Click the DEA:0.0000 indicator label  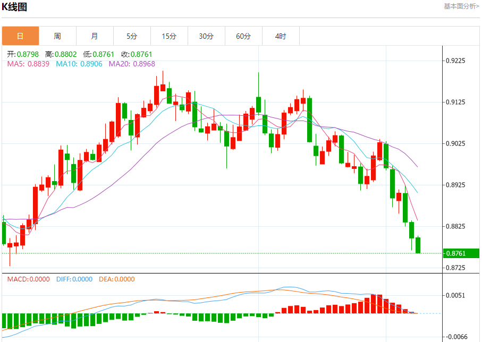click(x=117, y=279)
